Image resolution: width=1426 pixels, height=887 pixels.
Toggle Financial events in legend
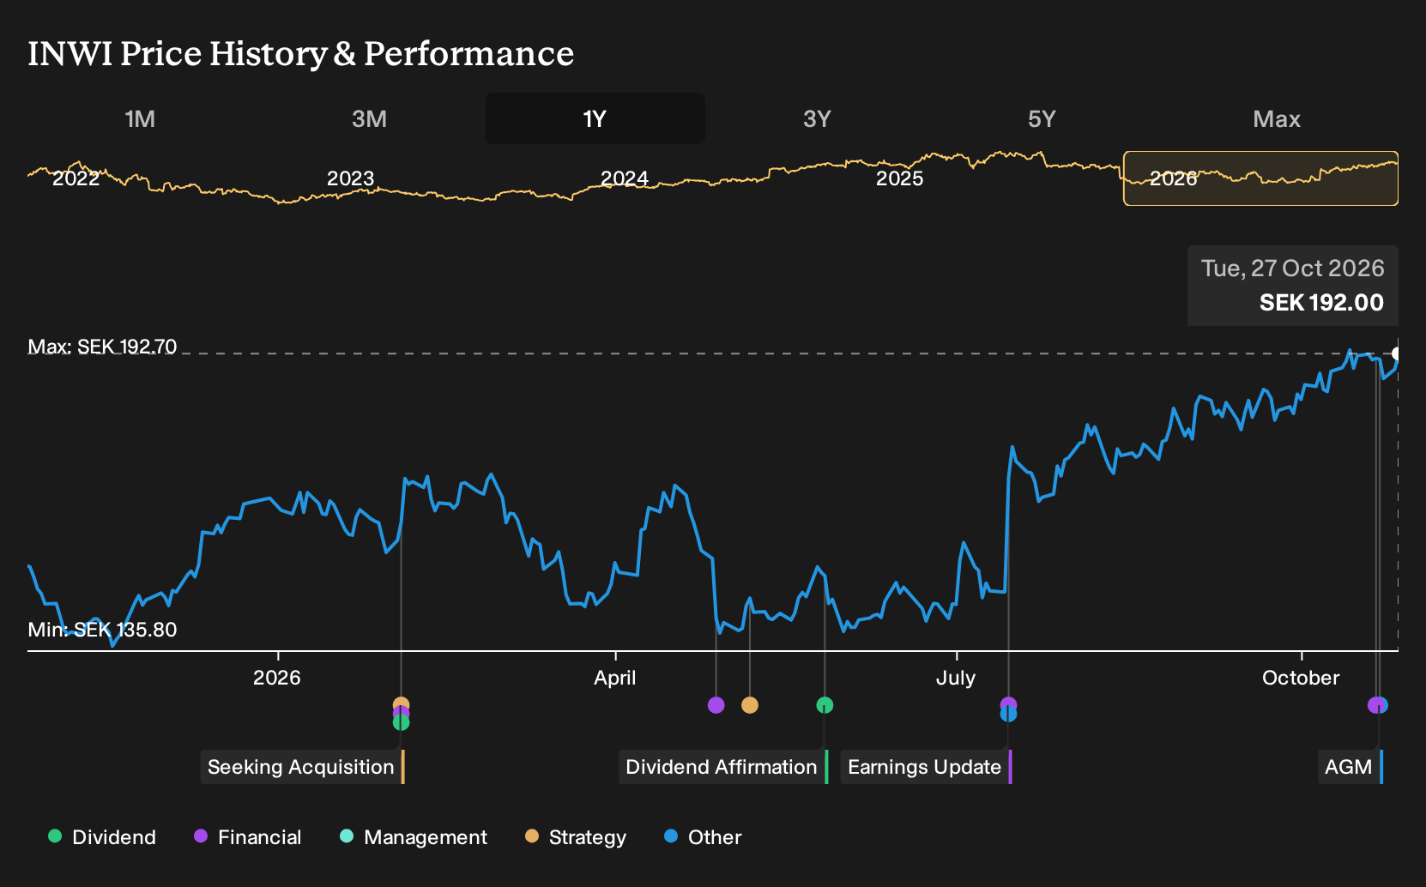[248, 837]
